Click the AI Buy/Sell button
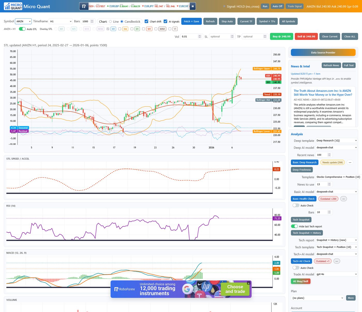362x312 pixels. (x=300, y=281)
